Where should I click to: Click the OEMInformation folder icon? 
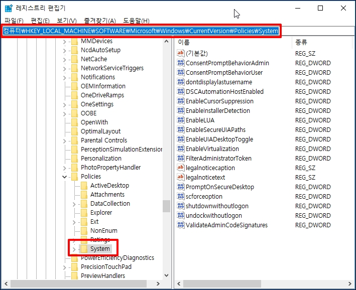74,86
